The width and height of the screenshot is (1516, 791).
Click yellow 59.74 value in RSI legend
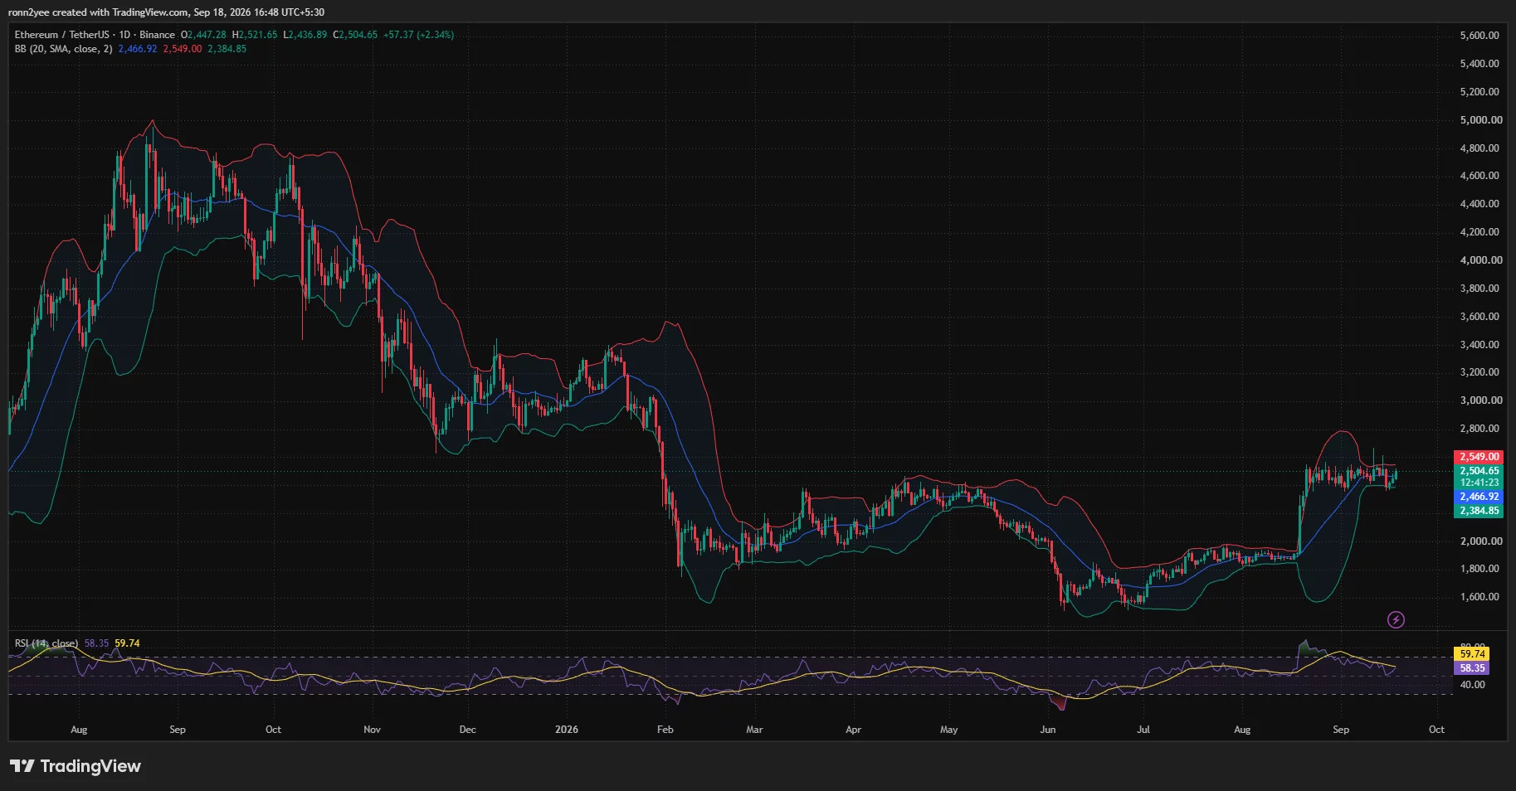pos(127,643)
